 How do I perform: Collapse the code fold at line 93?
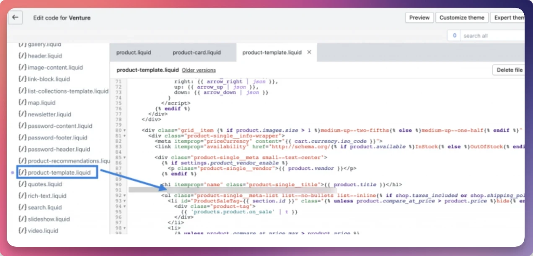(x=124, y=201)
